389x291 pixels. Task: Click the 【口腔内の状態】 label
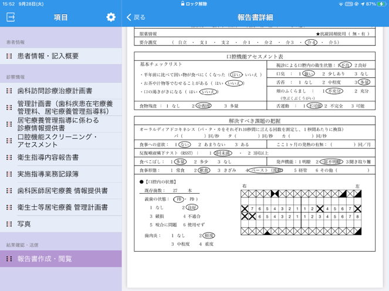(x=161, y=182)
